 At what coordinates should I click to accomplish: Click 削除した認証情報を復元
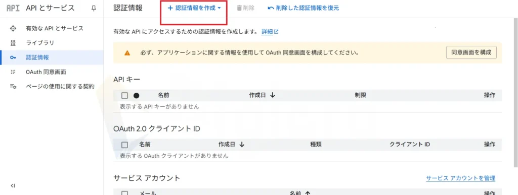point(304,8)
